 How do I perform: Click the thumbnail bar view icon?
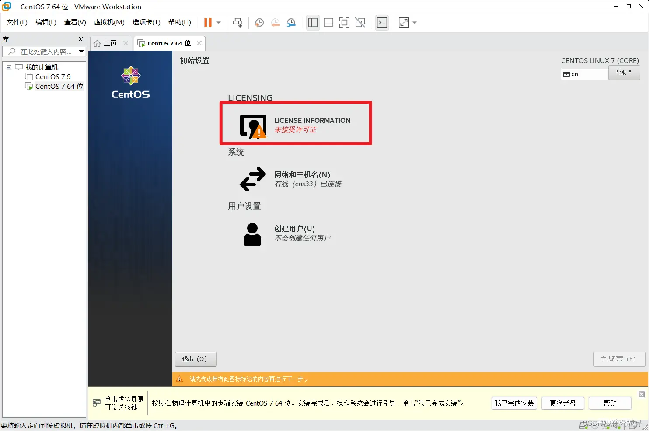coord(328,23)
